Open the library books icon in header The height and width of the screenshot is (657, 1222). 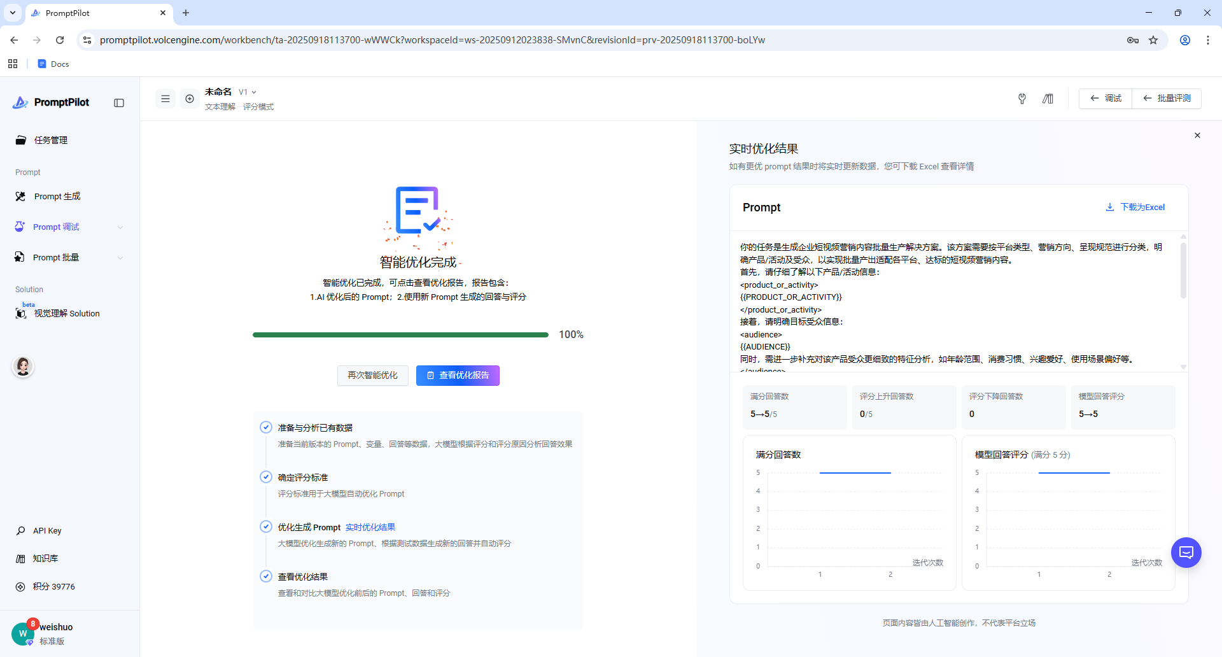pyautogui.click(x=1048, y=99)
